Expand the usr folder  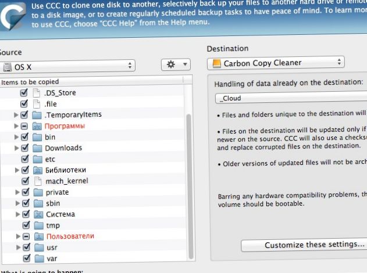pos(18,247)
